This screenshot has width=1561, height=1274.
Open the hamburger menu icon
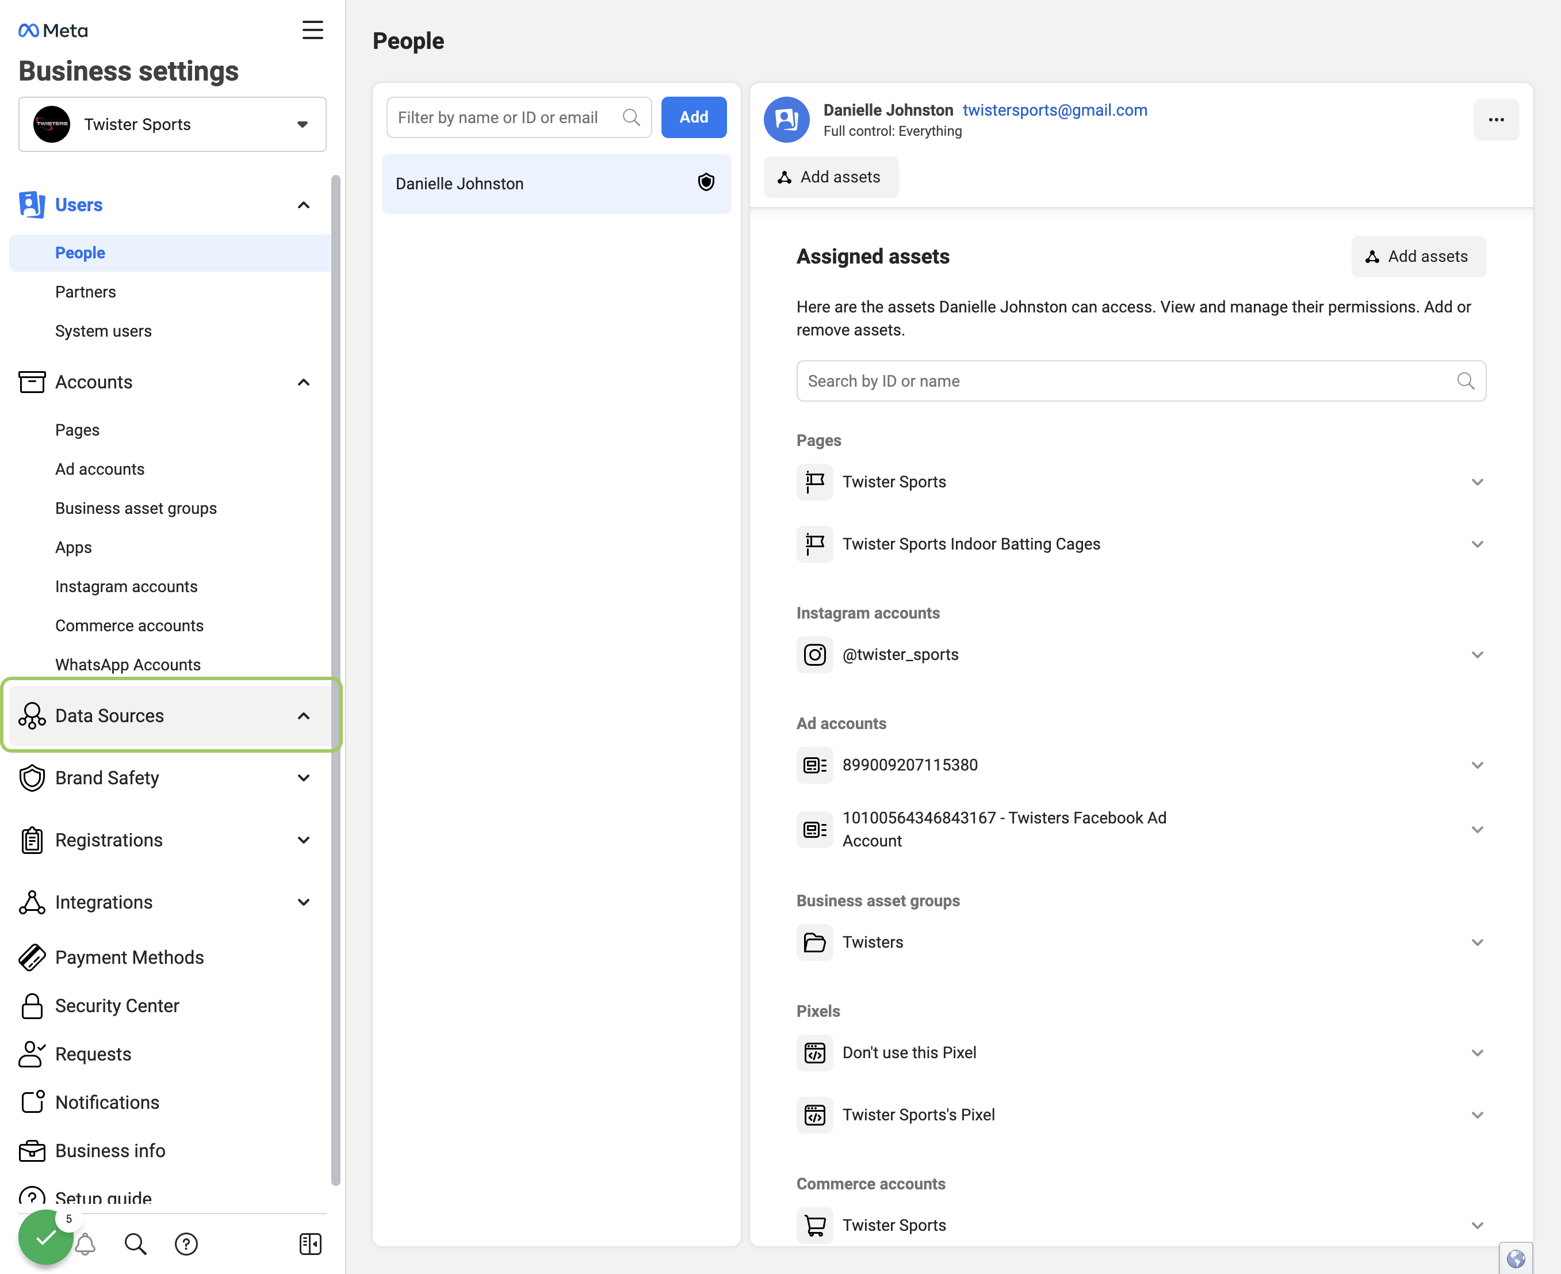click(x=312, y=30)
